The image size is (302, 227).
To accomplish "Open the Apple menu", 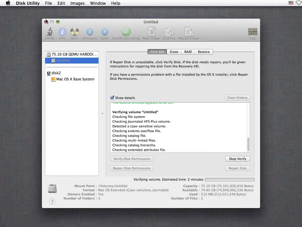I will 8,3.
